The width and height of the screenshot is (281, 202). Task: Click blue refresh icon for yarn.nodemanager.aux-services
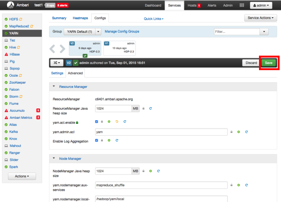pyautogui.click(x=246, y=185)
